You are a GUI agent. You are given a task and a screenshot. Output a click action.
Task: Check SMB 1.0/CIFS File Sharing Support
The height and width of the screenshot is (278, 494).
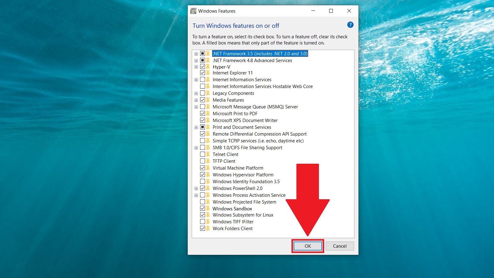(x=203, y=147)
